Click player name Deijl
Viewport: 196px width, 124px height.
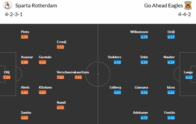tap(171, 32)
